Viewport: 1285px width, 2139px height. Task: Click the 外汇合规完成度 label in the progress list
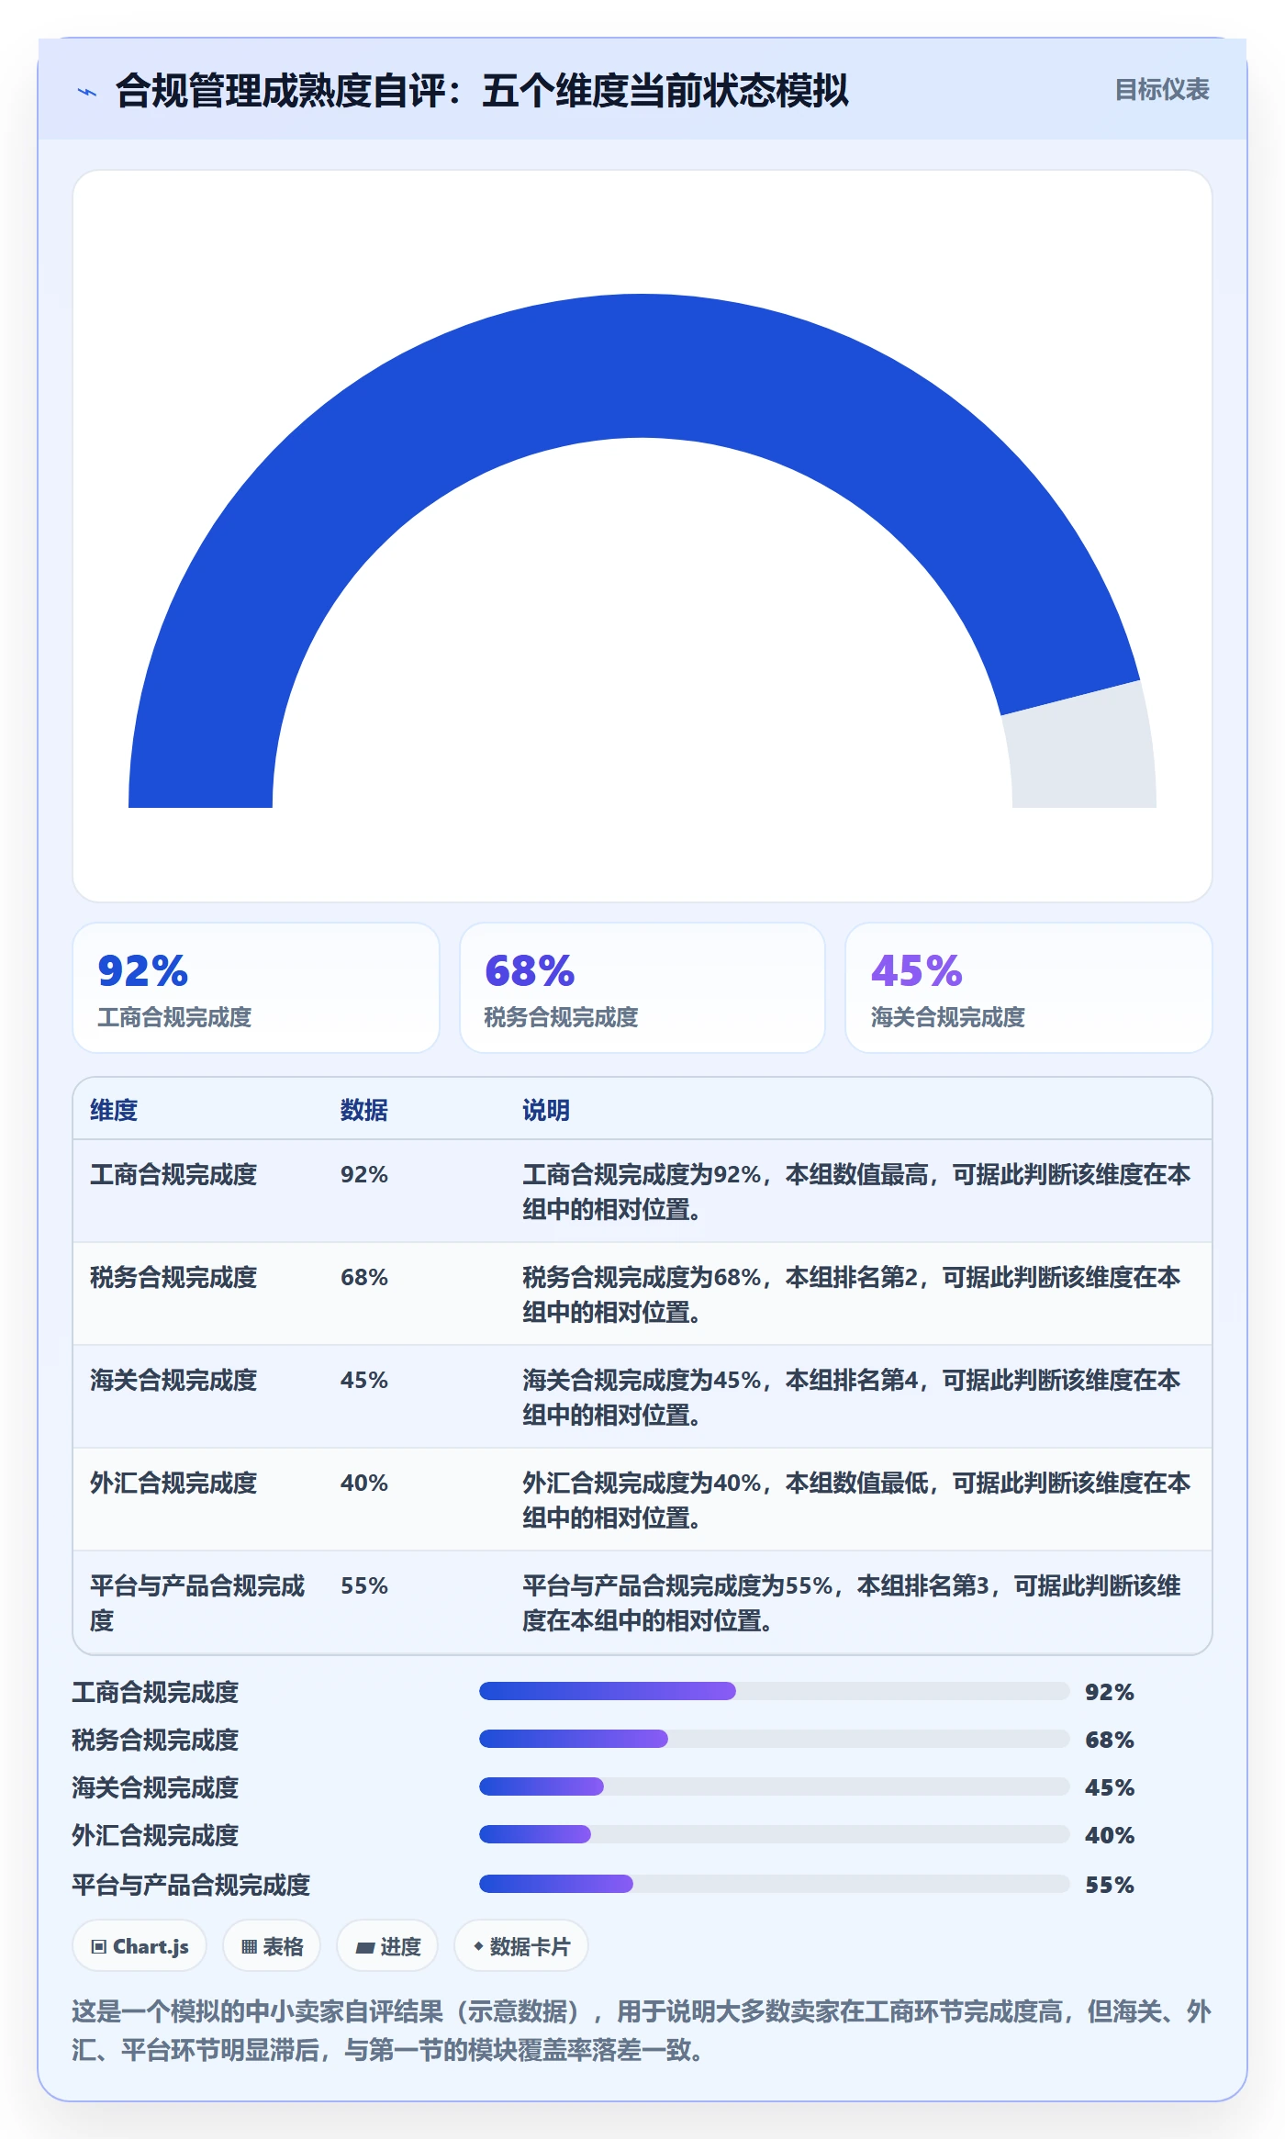click(x=155, y=1835)
